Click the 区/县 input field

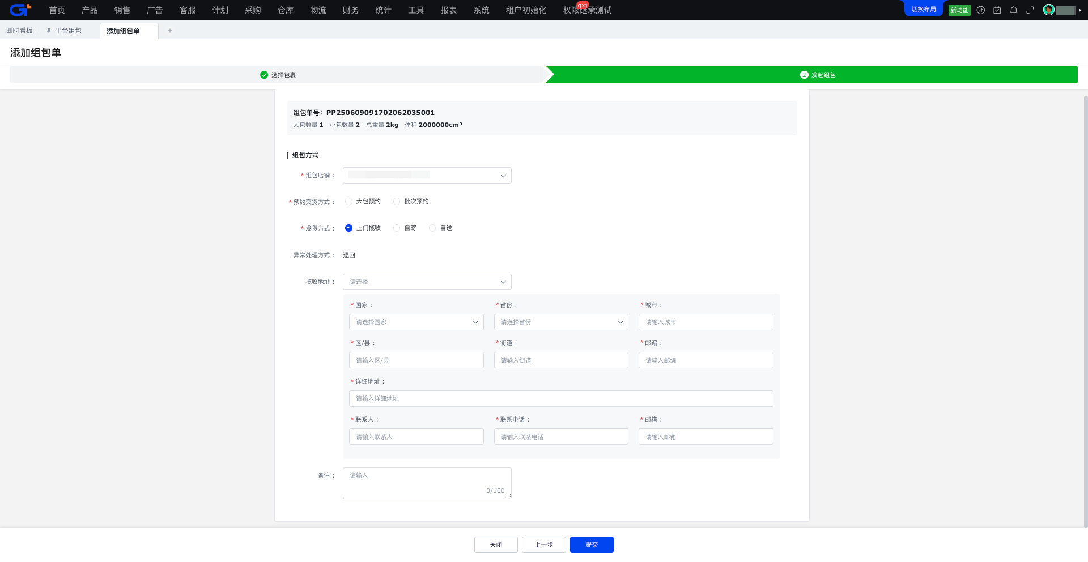[416, 360]
